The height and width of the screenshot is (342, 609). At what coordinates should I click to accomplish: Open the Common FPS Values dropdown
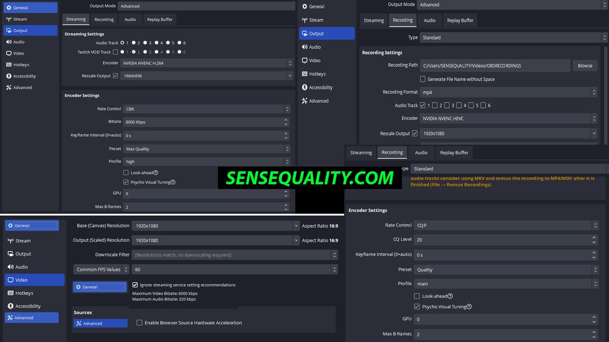click(x=101, y=270)
